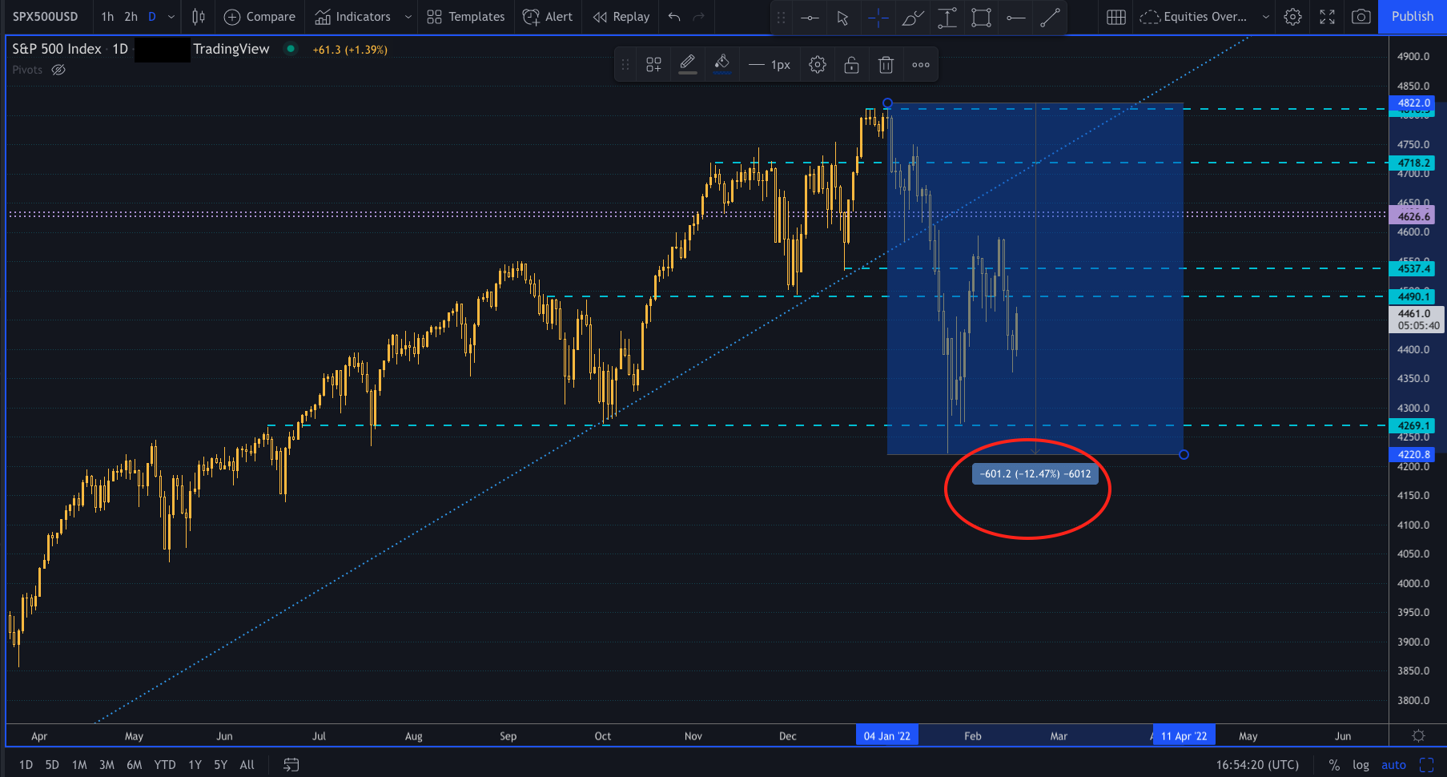The height and width of the screenshot is (777, 1447).
Task: Select the brush drawing tool
Action: [912, 17]
